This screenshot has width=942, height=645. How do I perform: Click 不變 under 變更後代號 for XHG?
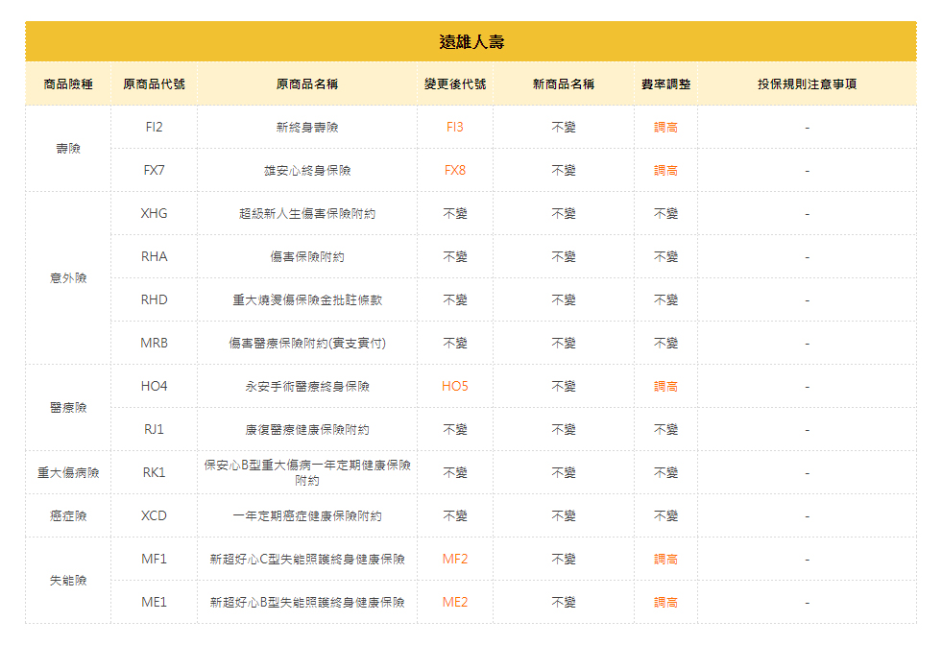pyautogui.click(x=455, y=213)
